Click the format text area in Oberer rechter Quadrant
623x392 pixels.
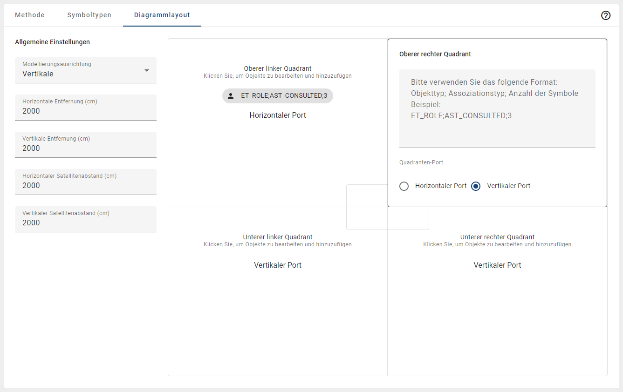tap(497, 108)
